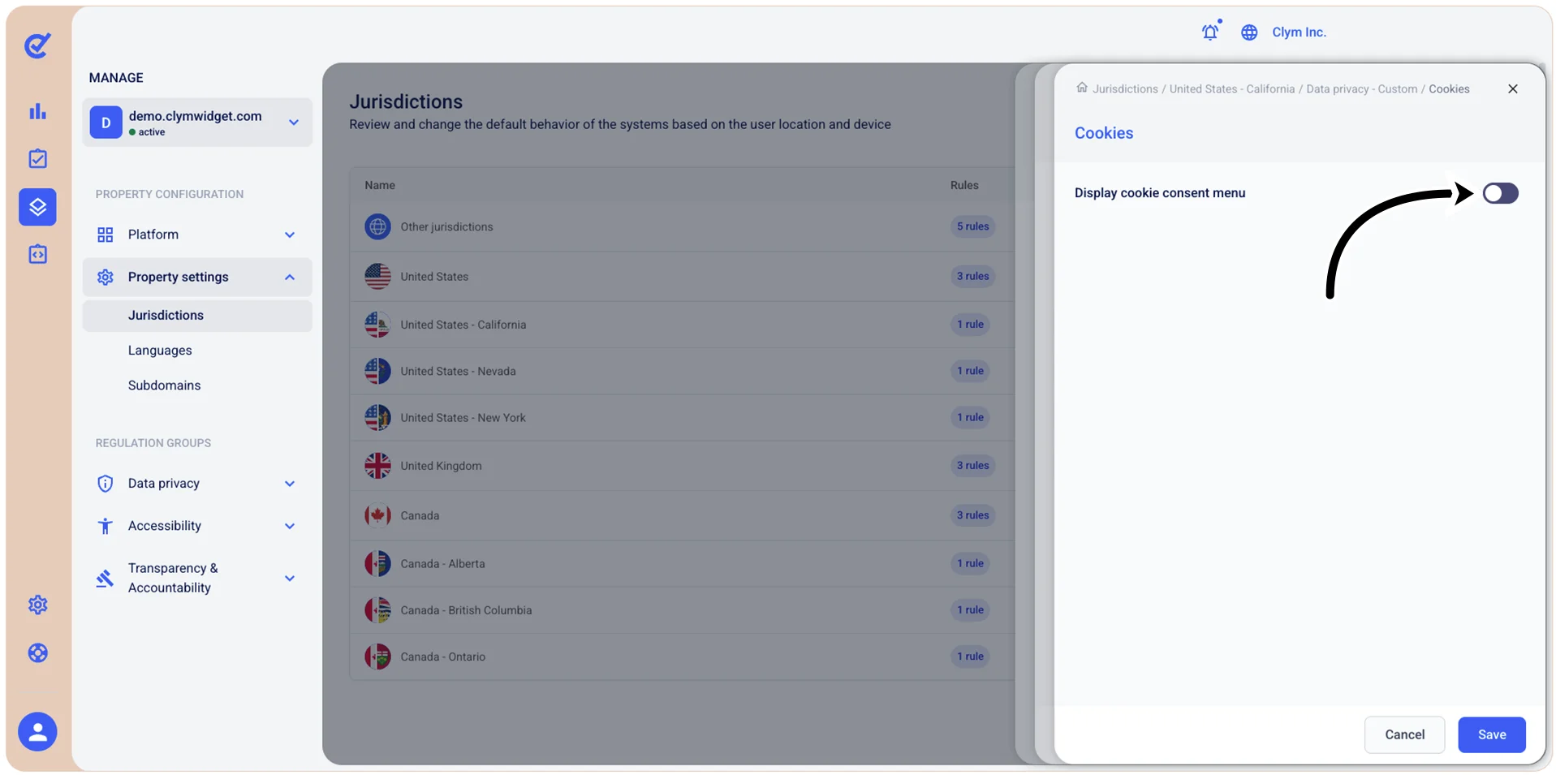Click the Data privacy shield icon
The width and height of the screenshot is (1556, 775).
106,484
